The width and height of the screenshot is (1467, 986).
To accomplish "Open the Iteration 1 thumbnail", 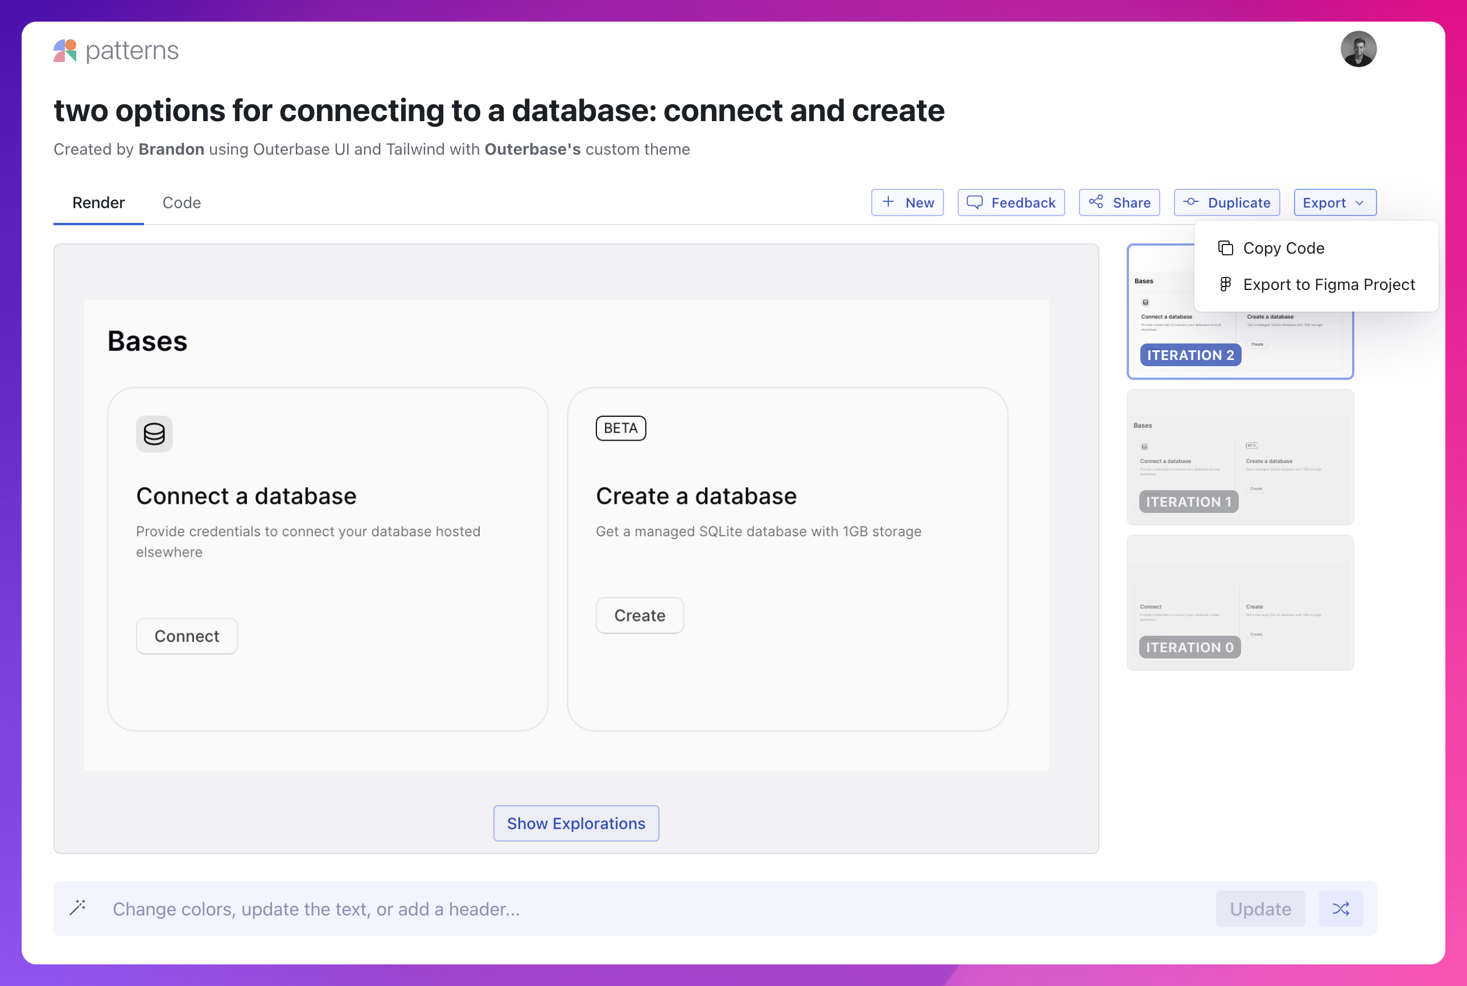I will (x=1239, y=457).
